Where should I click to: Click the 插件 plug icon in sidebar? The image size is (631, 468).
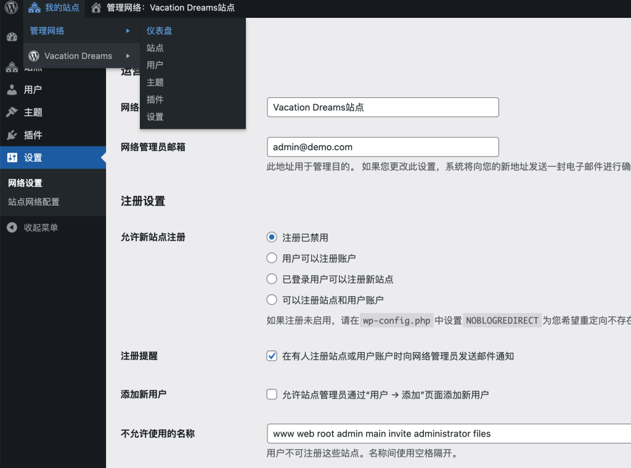[12, 135]
